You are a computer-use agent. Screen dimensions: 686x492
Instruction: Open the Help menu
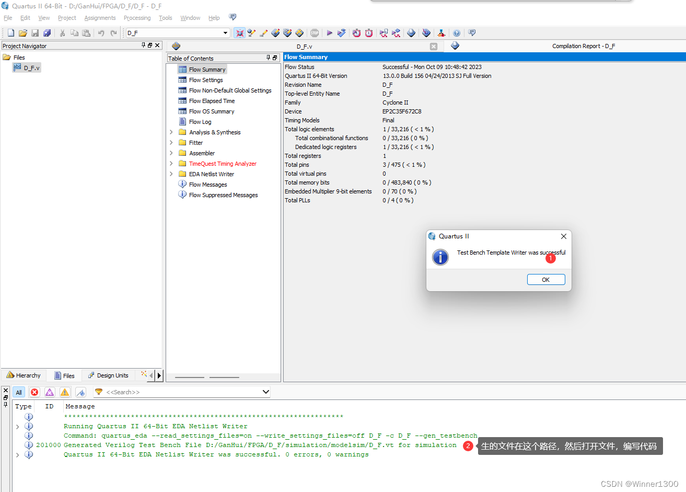214,18
